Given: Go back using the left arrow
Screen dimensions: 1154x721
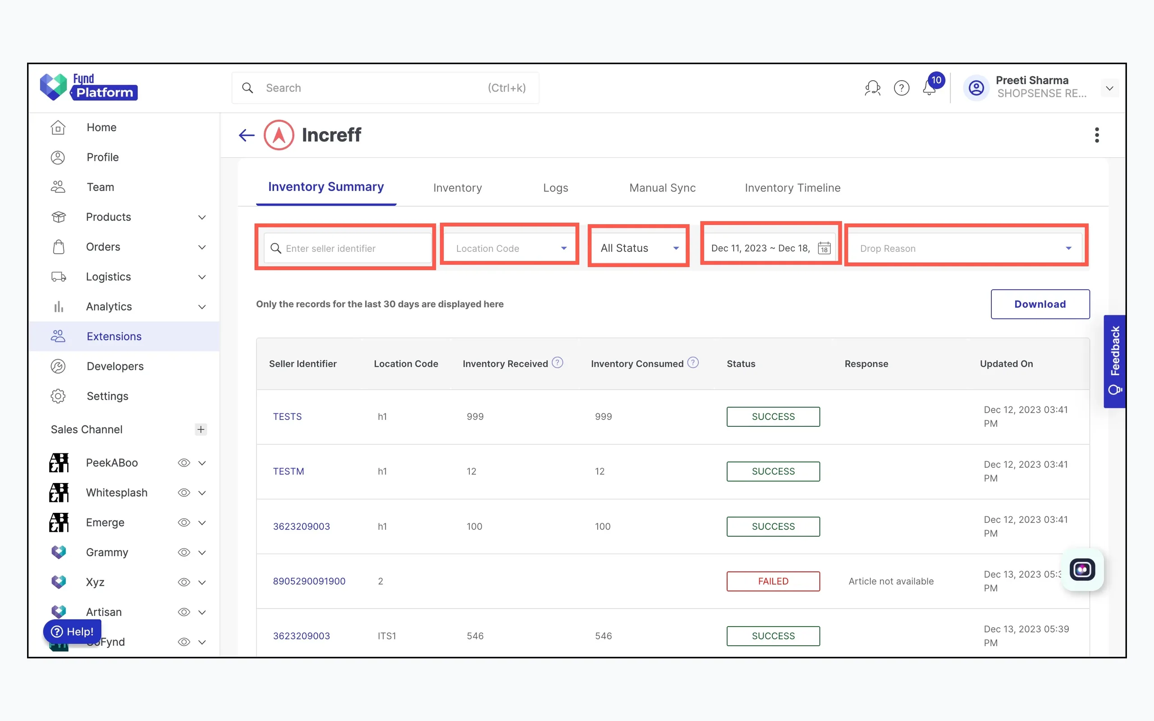Looking at the screenshot, I should [247, 135].
